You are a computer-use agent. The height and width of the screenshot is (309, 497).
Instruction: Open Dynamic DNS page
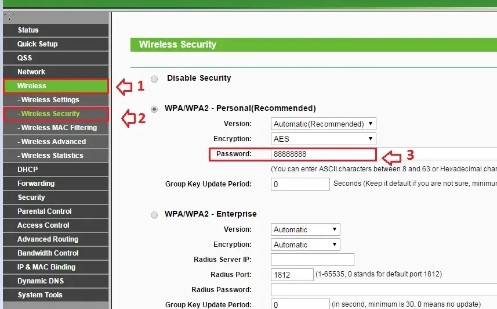click(56, 282)
